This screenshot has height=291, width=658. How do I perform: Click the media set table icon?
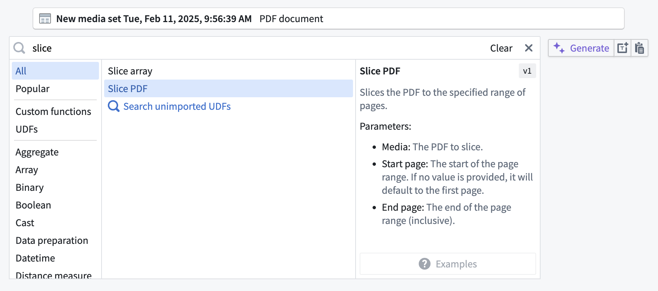(x=45, y=19)
